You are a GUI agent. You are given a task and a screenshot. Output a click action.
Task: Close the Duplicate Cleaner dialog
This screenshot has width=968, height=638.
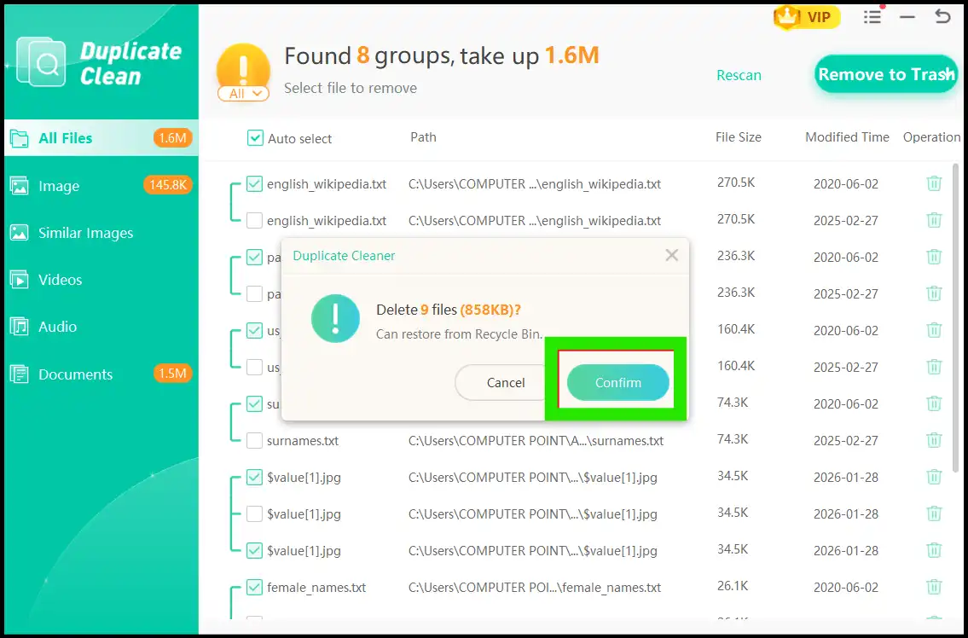[x=671, y=254]
